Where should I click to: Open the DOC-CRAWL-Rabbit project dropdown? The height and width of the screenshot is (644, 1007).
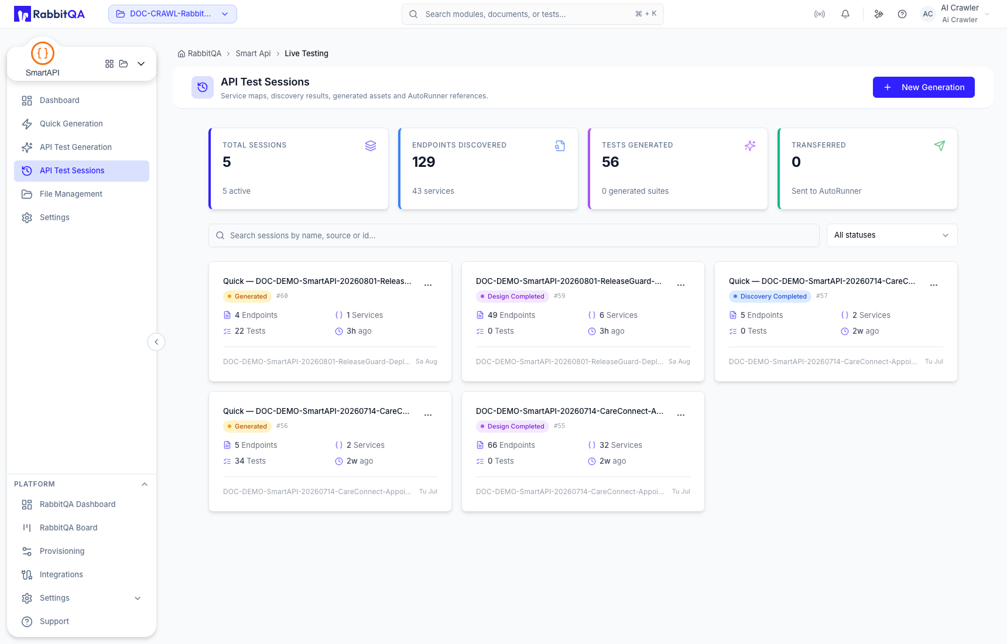pyautogui.click(x=173, y=14)
